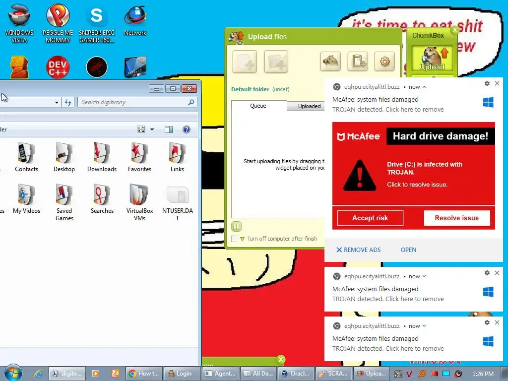Screen dimensions: 508x381
Task: Dismiss the middle McAfee notification
Action: (497, 273)
